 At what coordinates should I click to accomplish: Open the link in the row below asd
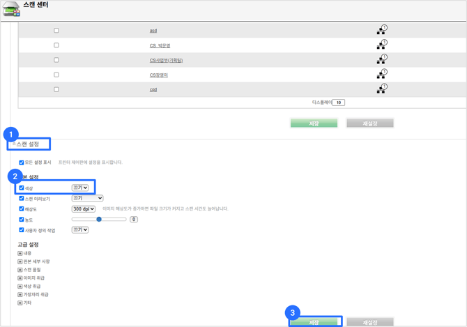(160, 45)
